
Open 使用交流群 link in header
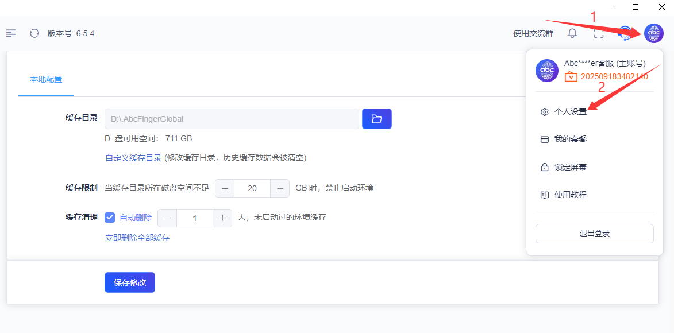click(533, 33)
